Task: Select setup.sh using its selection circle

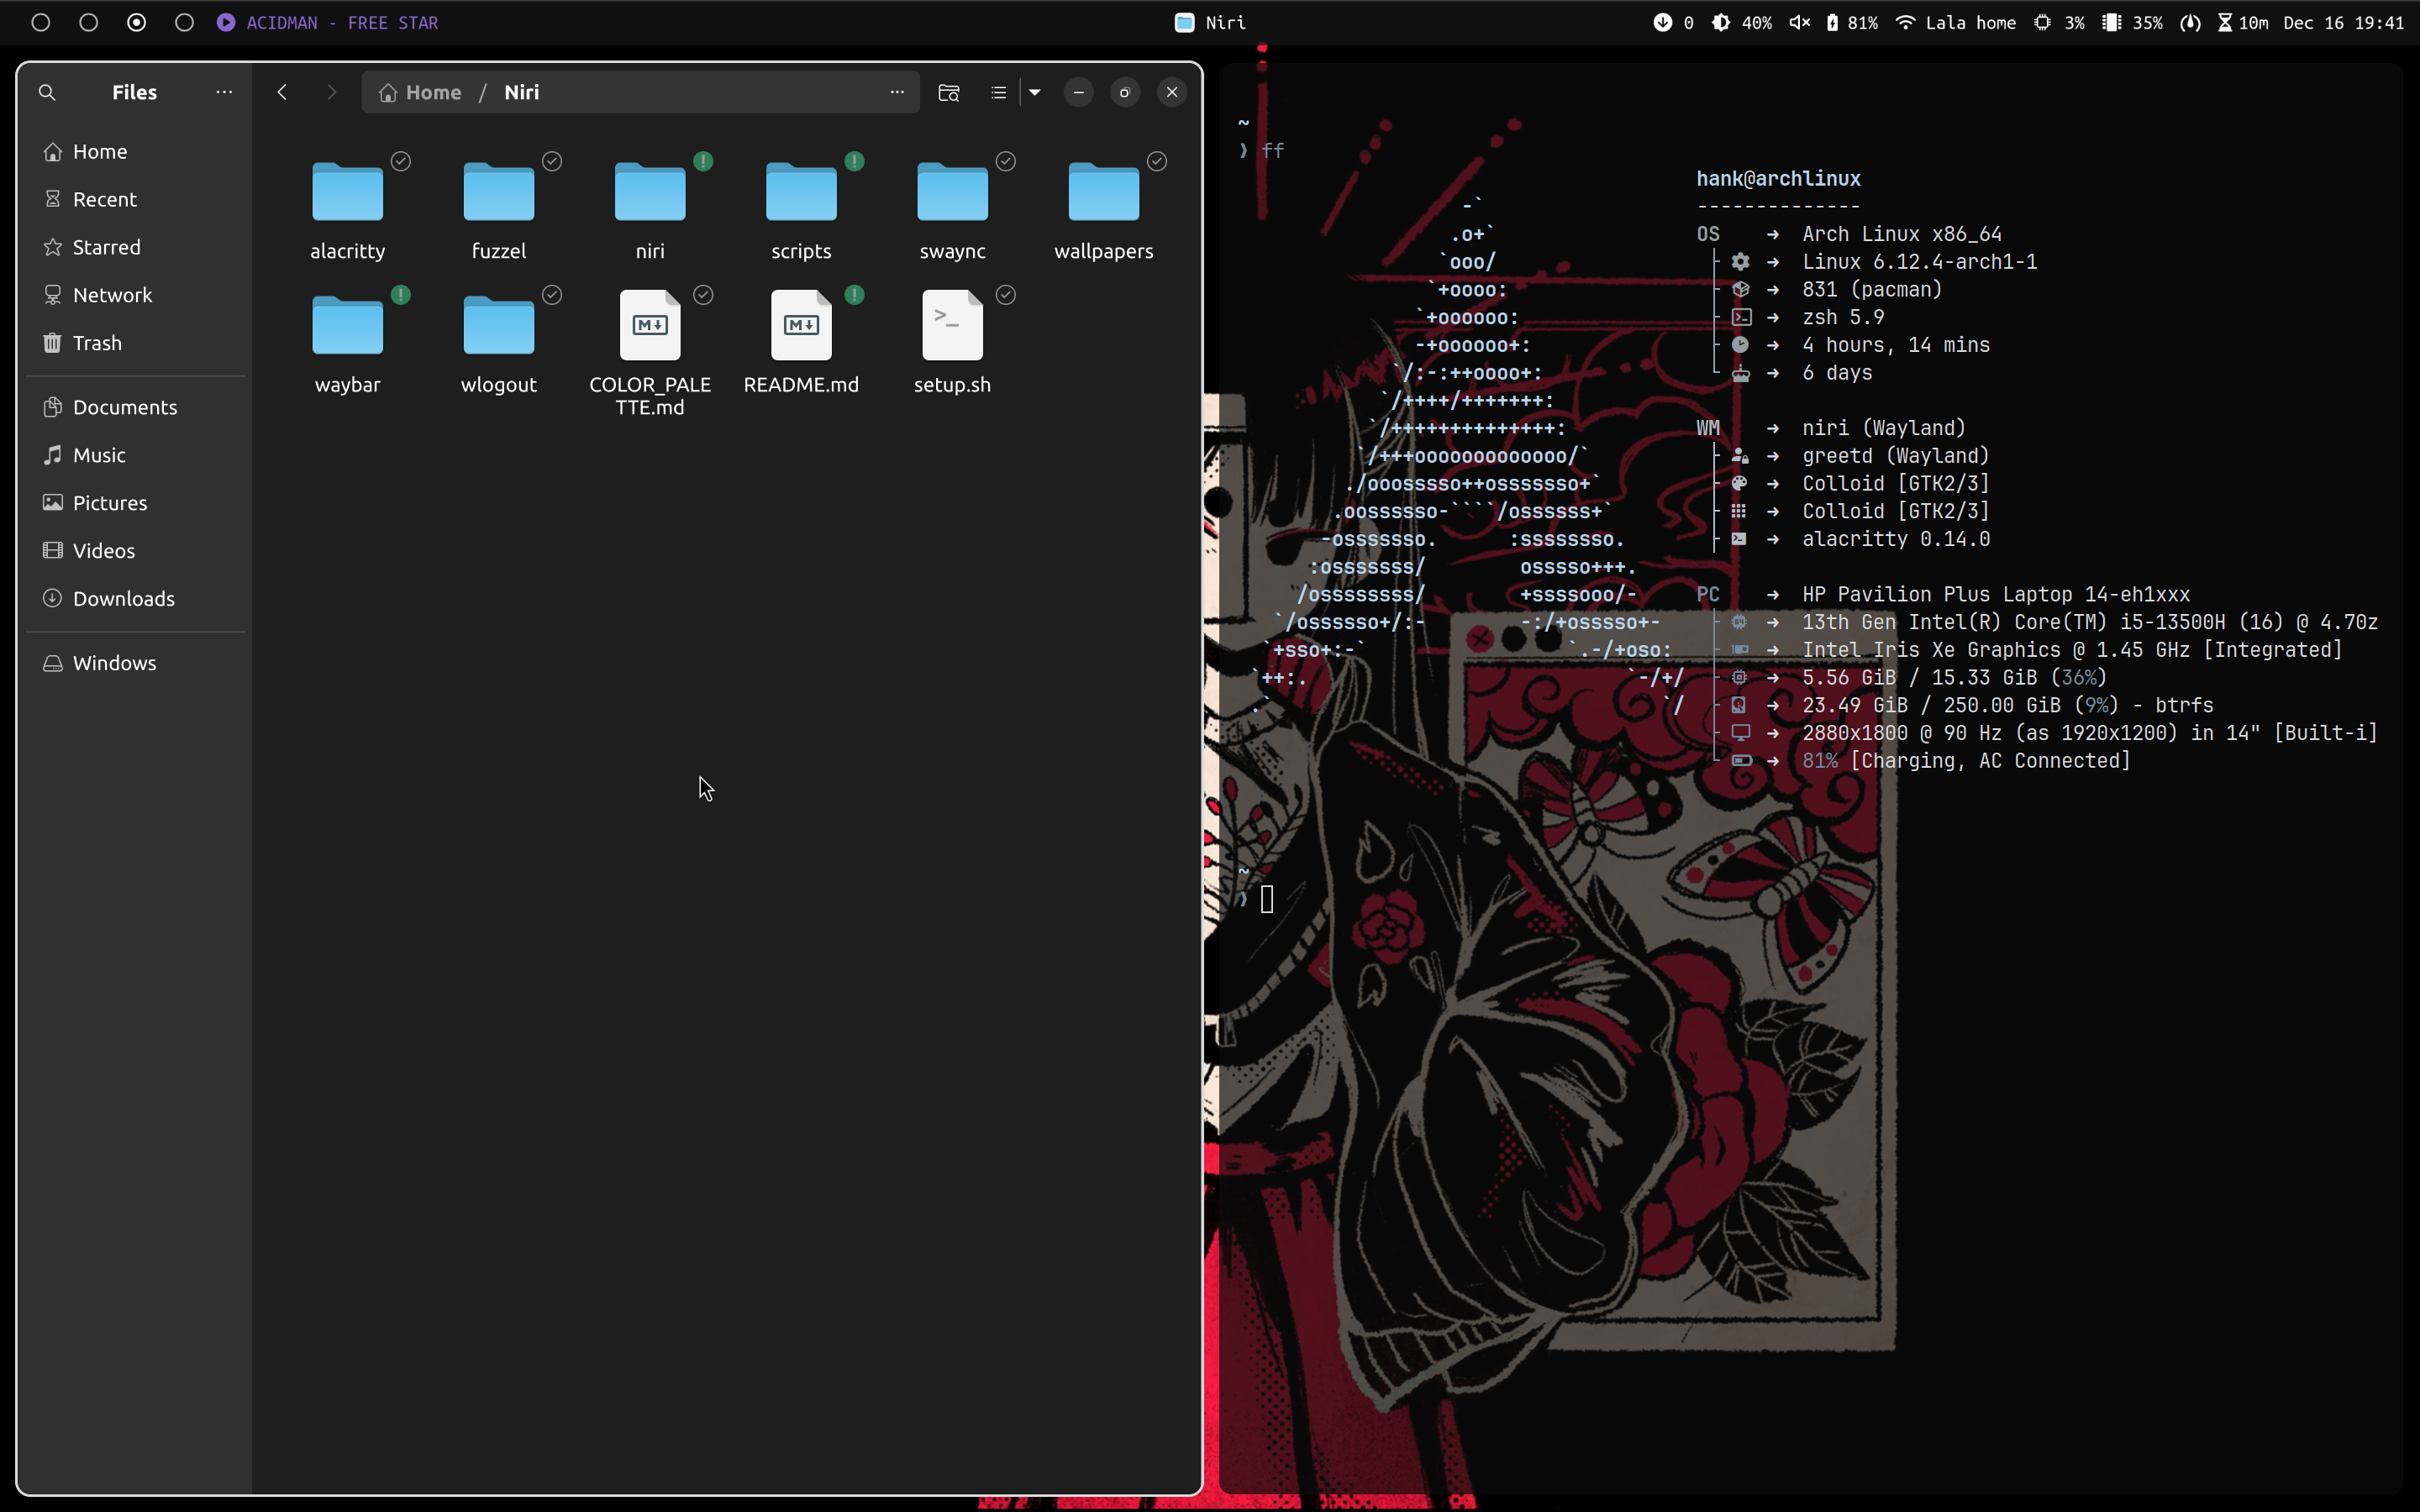Action: click(1005, 294)
